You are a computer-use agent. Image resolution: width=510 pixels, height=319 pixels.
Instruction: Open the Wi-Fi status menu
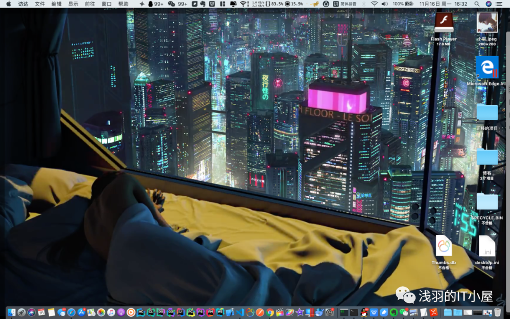(374, 4)
